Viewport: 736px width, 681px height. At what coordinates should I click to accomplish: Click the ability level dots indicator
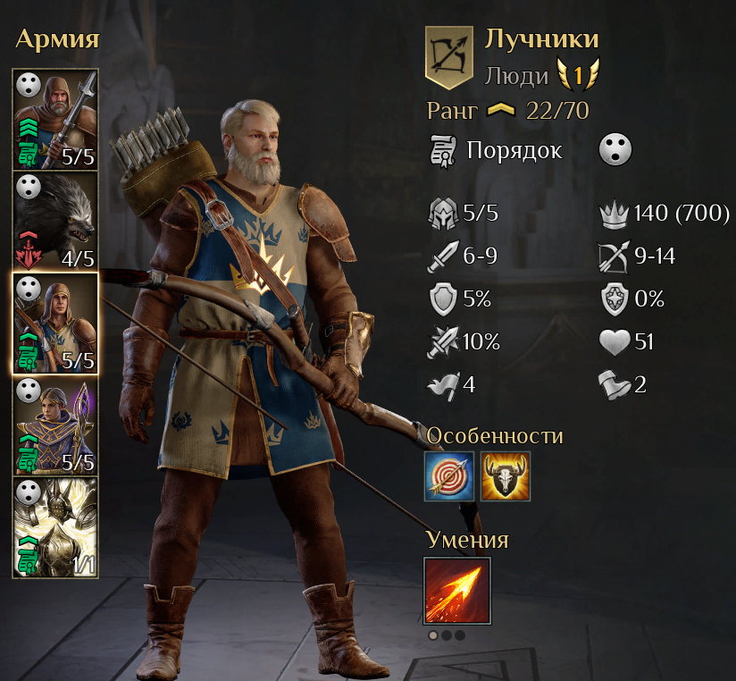(447, 635)
